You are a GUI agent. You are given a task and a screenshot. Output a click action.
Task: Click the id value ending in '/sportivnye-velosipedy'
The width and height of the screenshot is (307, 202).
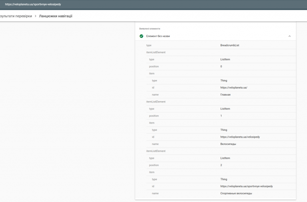tap(247, 186)
